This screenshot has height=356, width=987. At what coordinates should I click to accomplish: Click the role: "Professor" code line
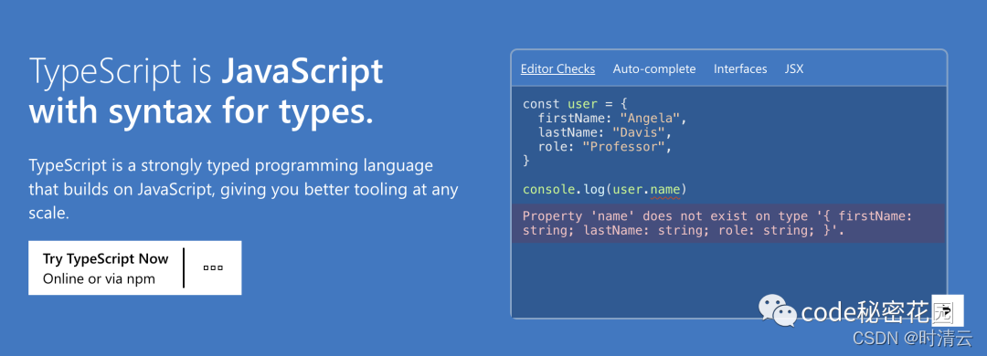(x=605, y=147)
